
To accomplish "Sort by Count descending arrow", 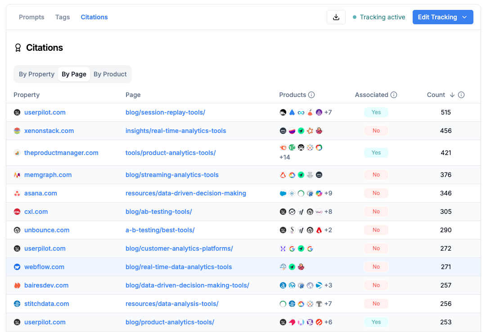I will coord(452,95).
